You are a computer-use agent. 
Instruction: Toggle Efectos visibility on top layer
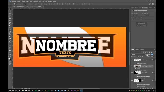pyautogui.click(x=136, y=62)
